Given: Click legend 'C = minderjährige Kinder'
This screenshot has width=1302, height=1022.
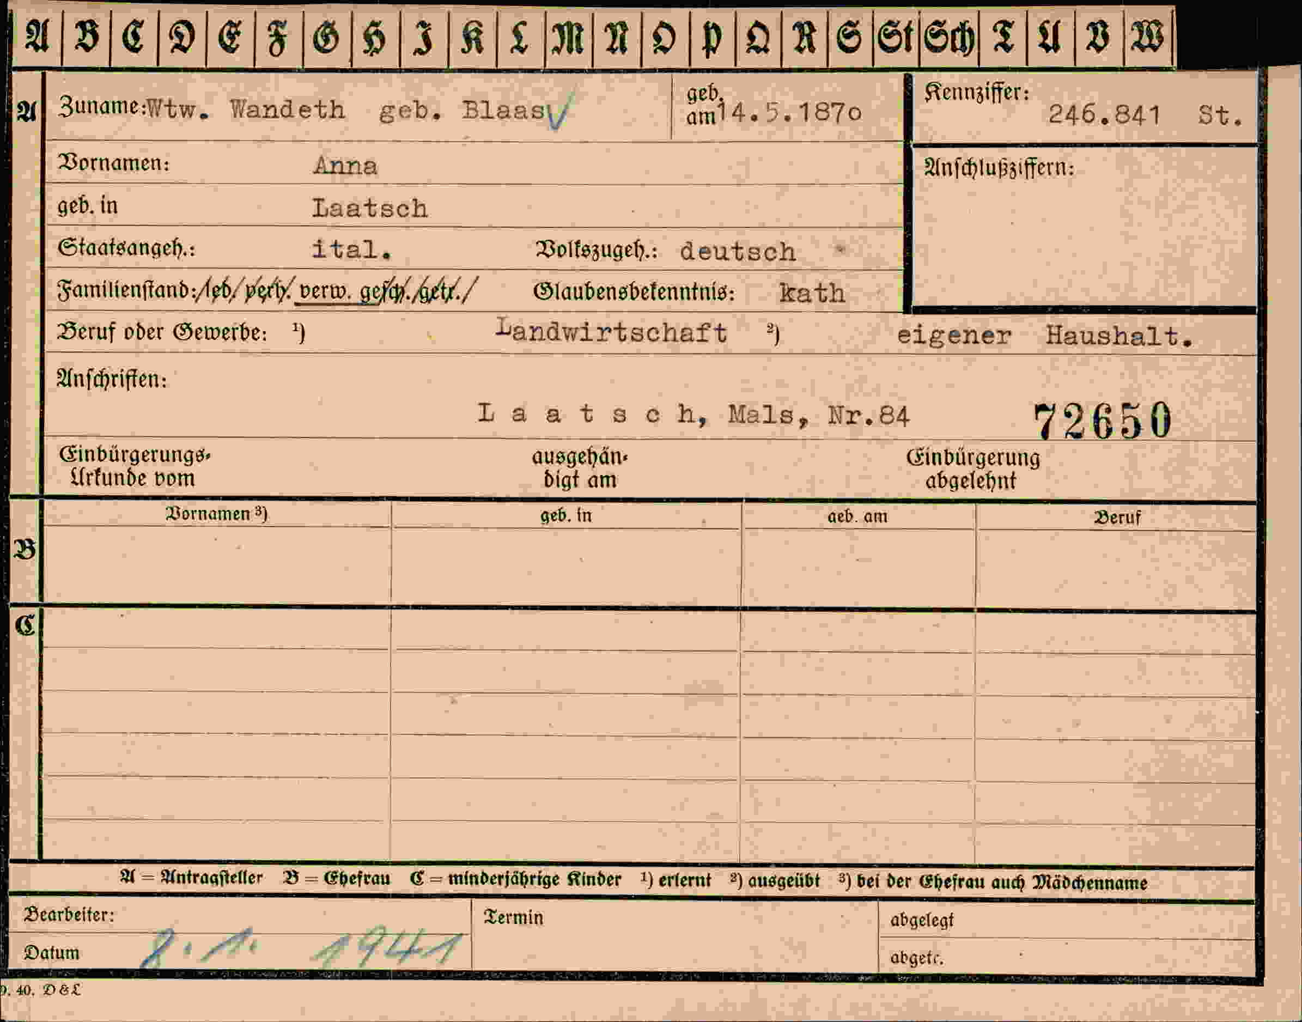Looking at the screenshot, I should pyautogui.click(x=516, y=880).
